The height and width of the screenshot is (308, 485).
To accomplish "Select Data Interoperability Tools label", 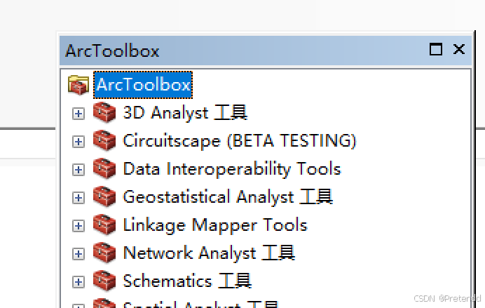I will click(232, 169).
